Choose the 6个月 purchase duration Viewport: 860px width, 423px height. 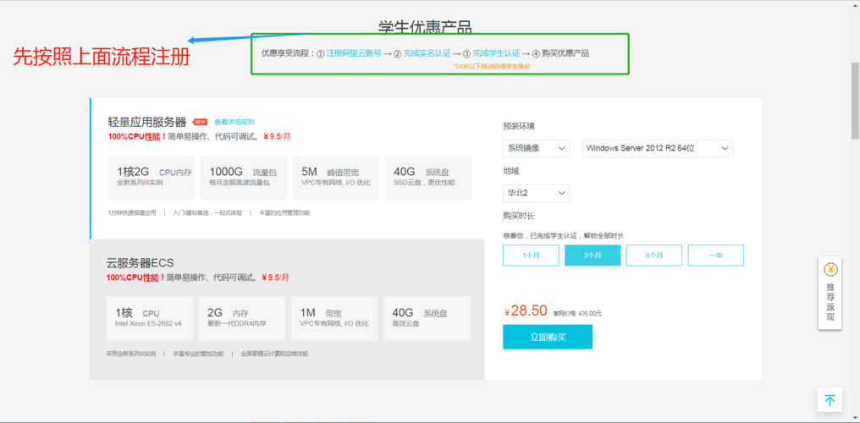coord(653,255)
